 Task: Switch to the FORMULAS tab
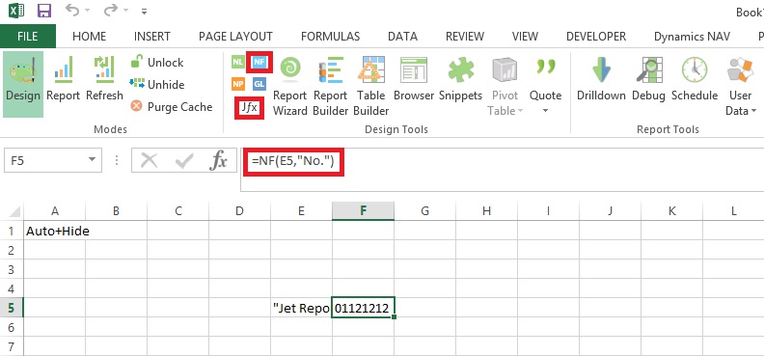[330, 37]
